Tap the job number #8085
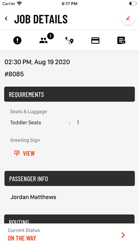This screenshot has height=247, width=139. click(x=14, y=74)
